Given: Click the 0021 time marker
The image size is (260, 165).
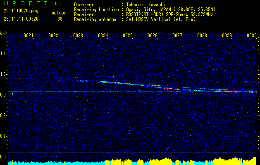Looking at the screenshot, I should (29, 36).
